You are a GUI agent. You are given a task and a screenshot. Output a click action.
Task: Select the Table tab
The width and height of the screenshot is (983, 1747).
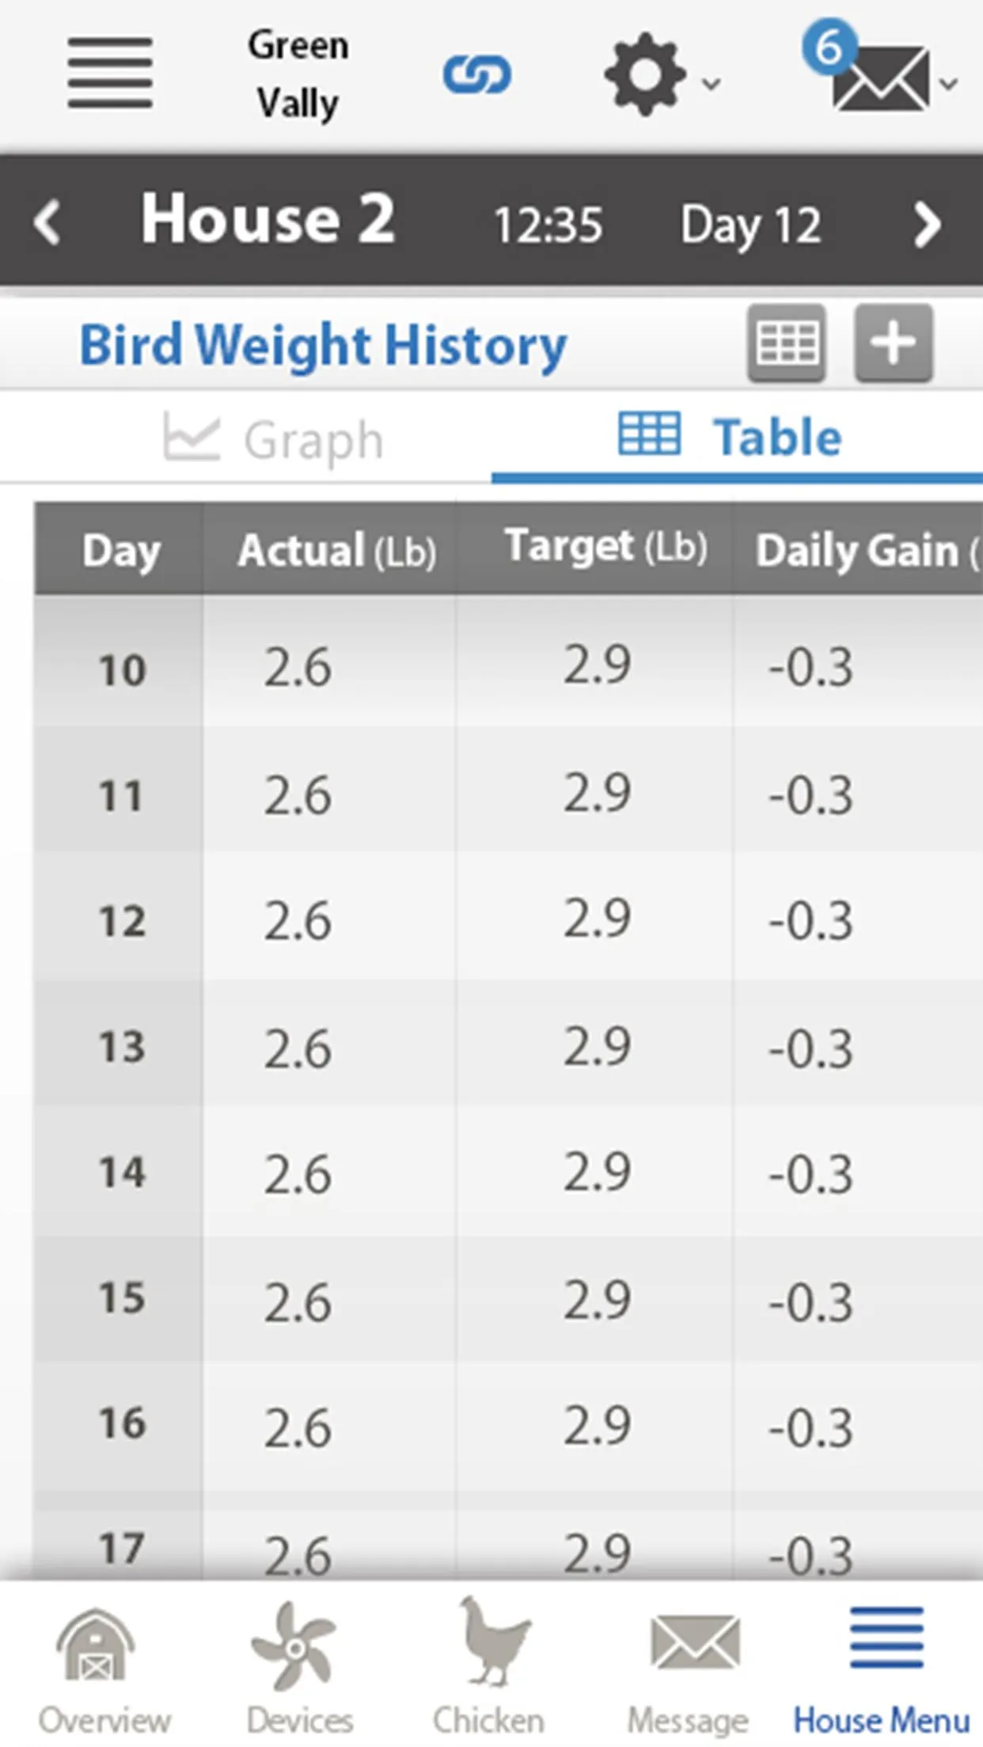pos(730,437)
